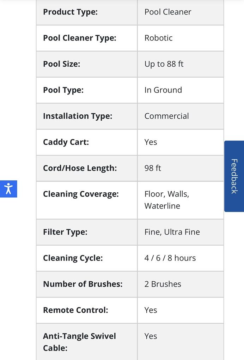The height and width of the screenshot is (360, 244).
Task: Click the 2 Brushes value
Action: 163,284
